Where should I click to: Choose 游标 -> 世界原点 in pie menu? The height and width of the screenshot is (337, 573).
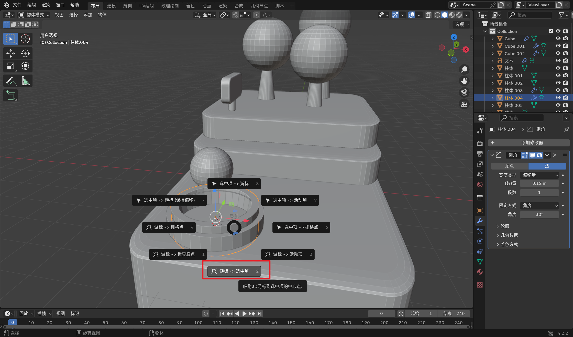coord(178,254)
